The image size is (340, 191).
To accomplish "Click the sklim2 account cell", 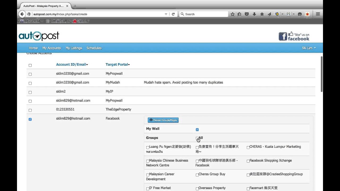I will click(61, 92).
